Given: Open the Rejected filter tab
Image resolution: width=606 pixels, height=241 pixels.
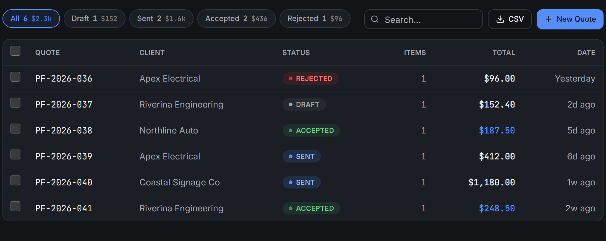Looking at the screenshot, I should click(x=315, y=19).
